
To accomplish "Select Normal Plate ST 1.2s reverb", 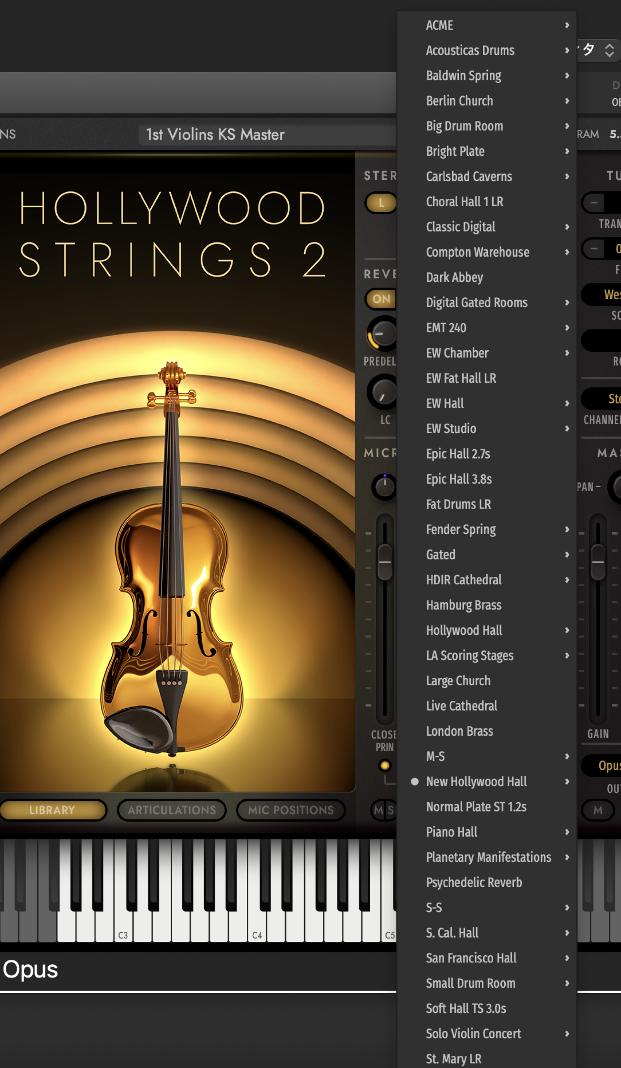I will tap(487, 807).
